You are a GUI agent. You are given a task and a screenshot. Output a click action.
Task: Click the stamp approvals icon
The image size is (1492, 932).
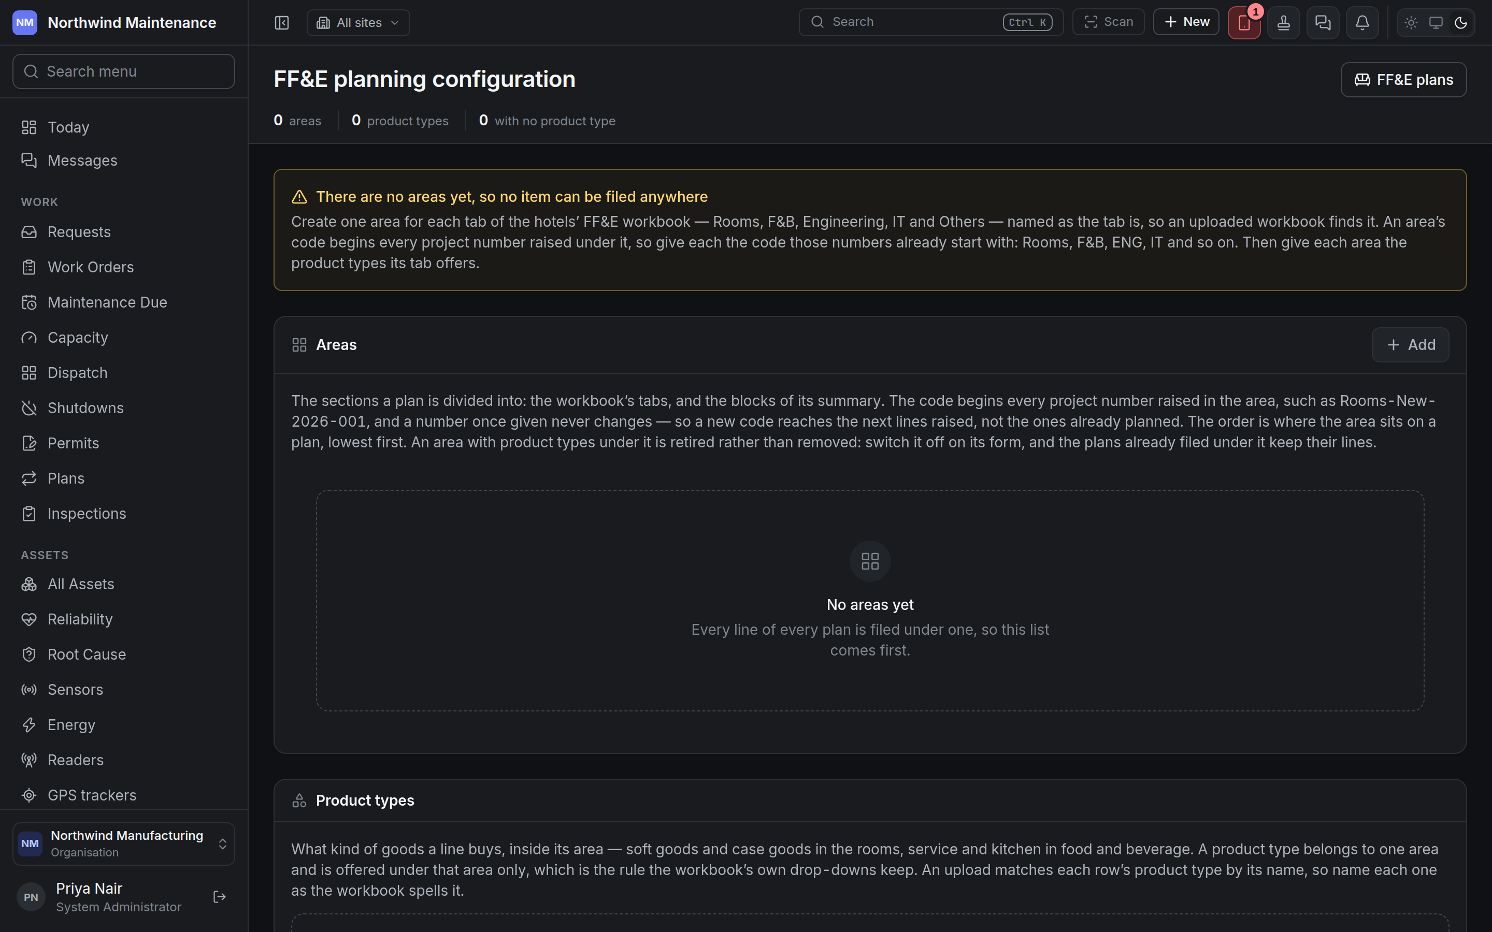pos(1283,23)
